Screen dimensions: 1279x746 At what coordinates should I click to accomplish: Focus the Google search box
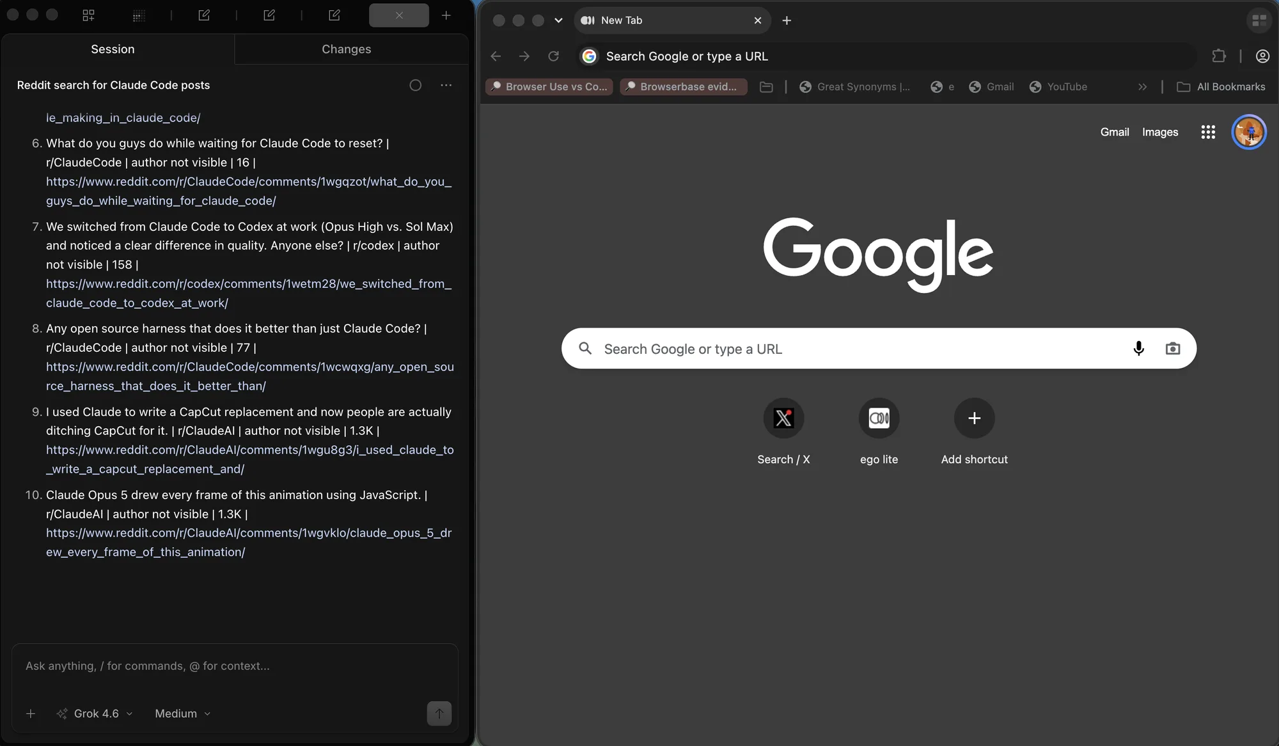coord(879,348)
